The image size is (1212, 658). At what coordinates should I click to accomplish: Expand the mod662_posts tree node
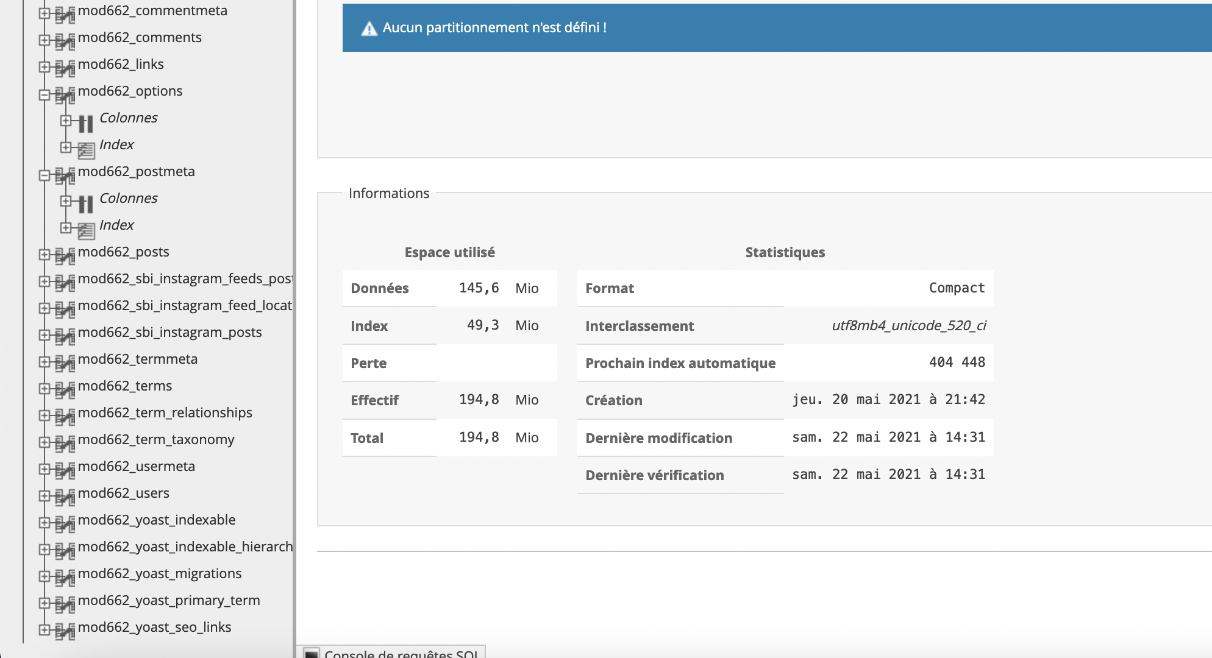click(x=44, y=255)
